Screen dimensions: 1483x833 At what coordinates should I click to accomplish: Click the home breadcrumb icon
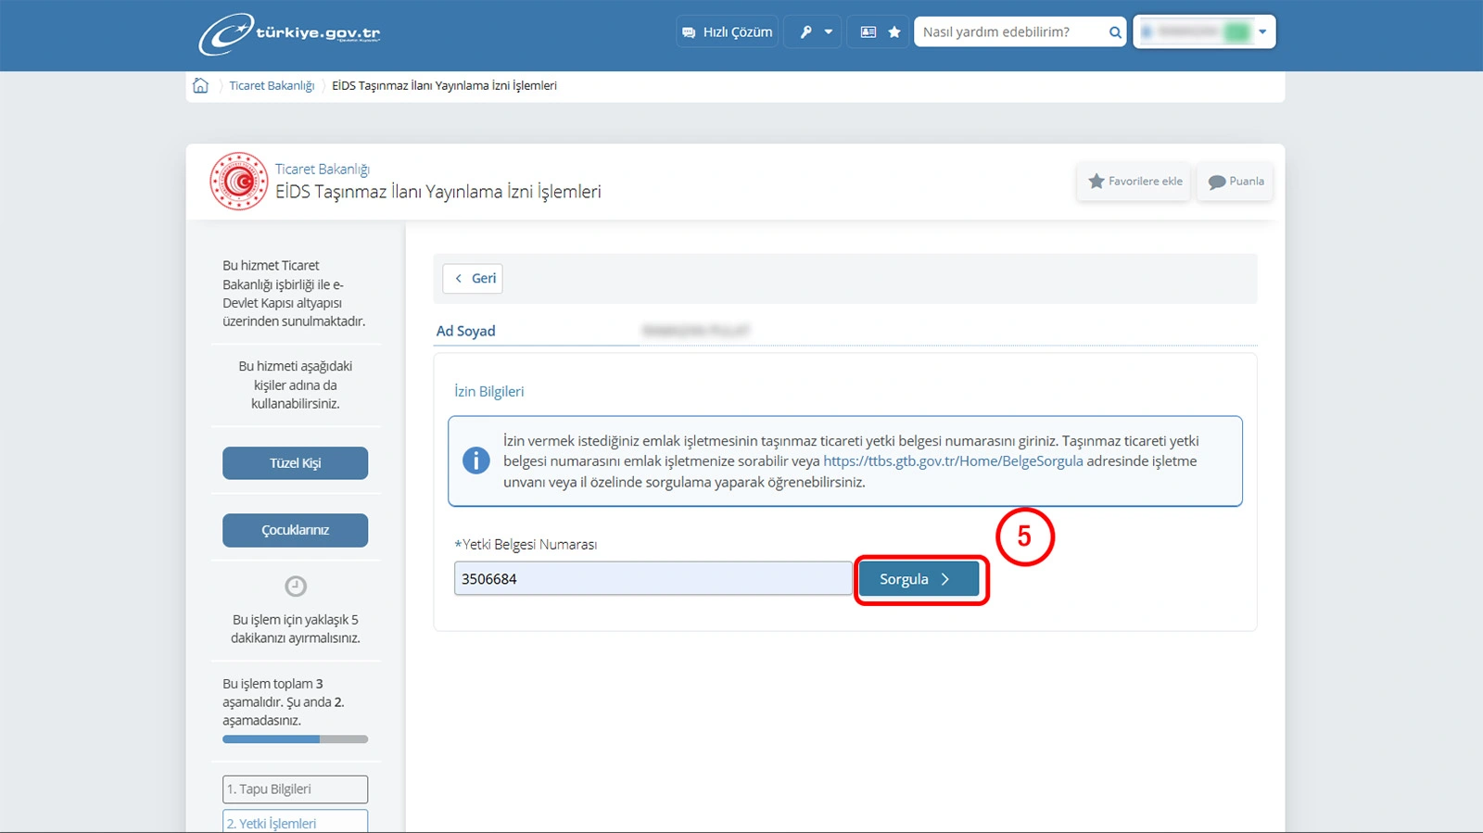click(200, 85)
